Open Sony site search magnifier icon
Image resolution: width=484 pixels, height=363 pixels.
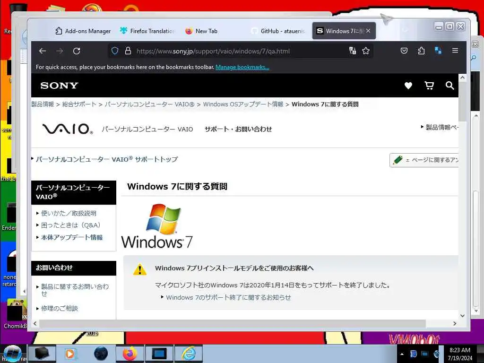click(x=450, y=86)
